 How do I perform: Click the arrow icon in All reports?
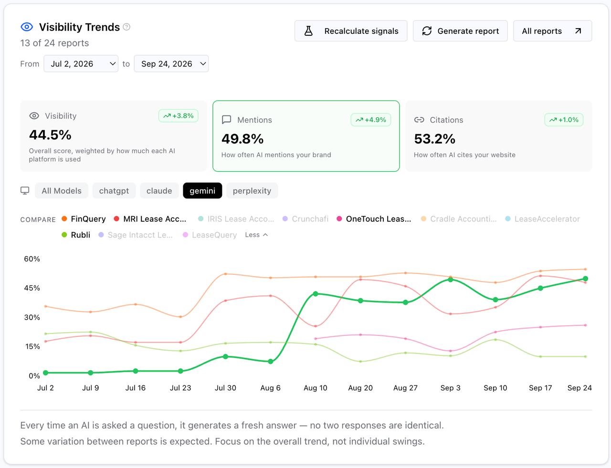578,31
